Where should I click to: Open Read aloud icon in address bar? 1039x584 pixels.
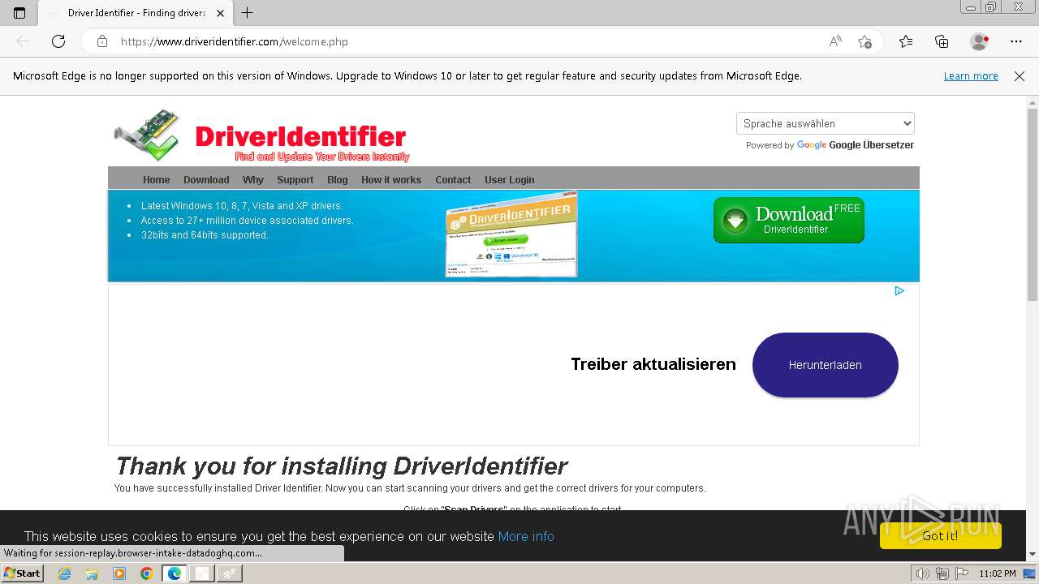(835, 41)
